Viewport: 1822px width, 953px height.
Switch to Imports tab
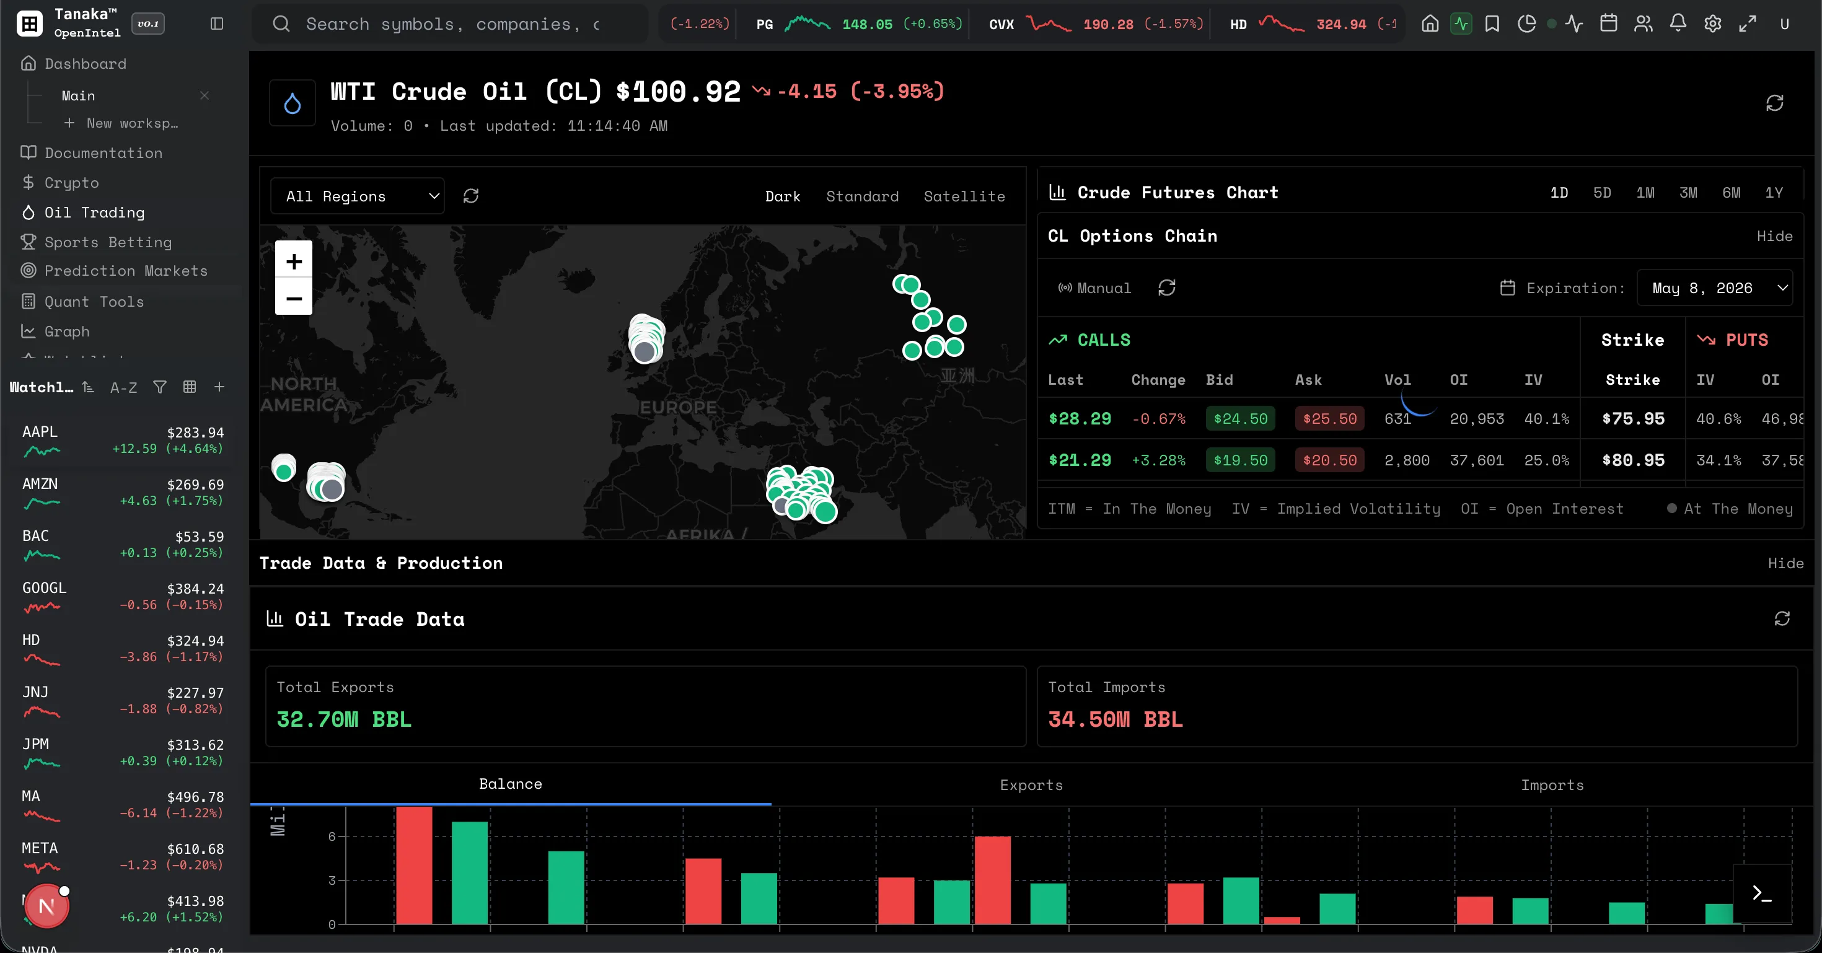pyautogui.click(x=1552, y=784)
